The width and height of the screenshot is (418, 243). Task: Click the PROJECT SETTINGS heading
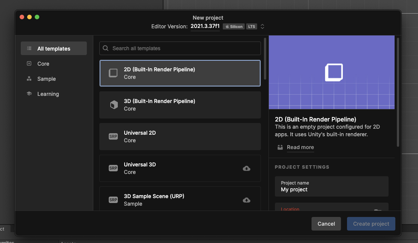[x=302, y=167]
